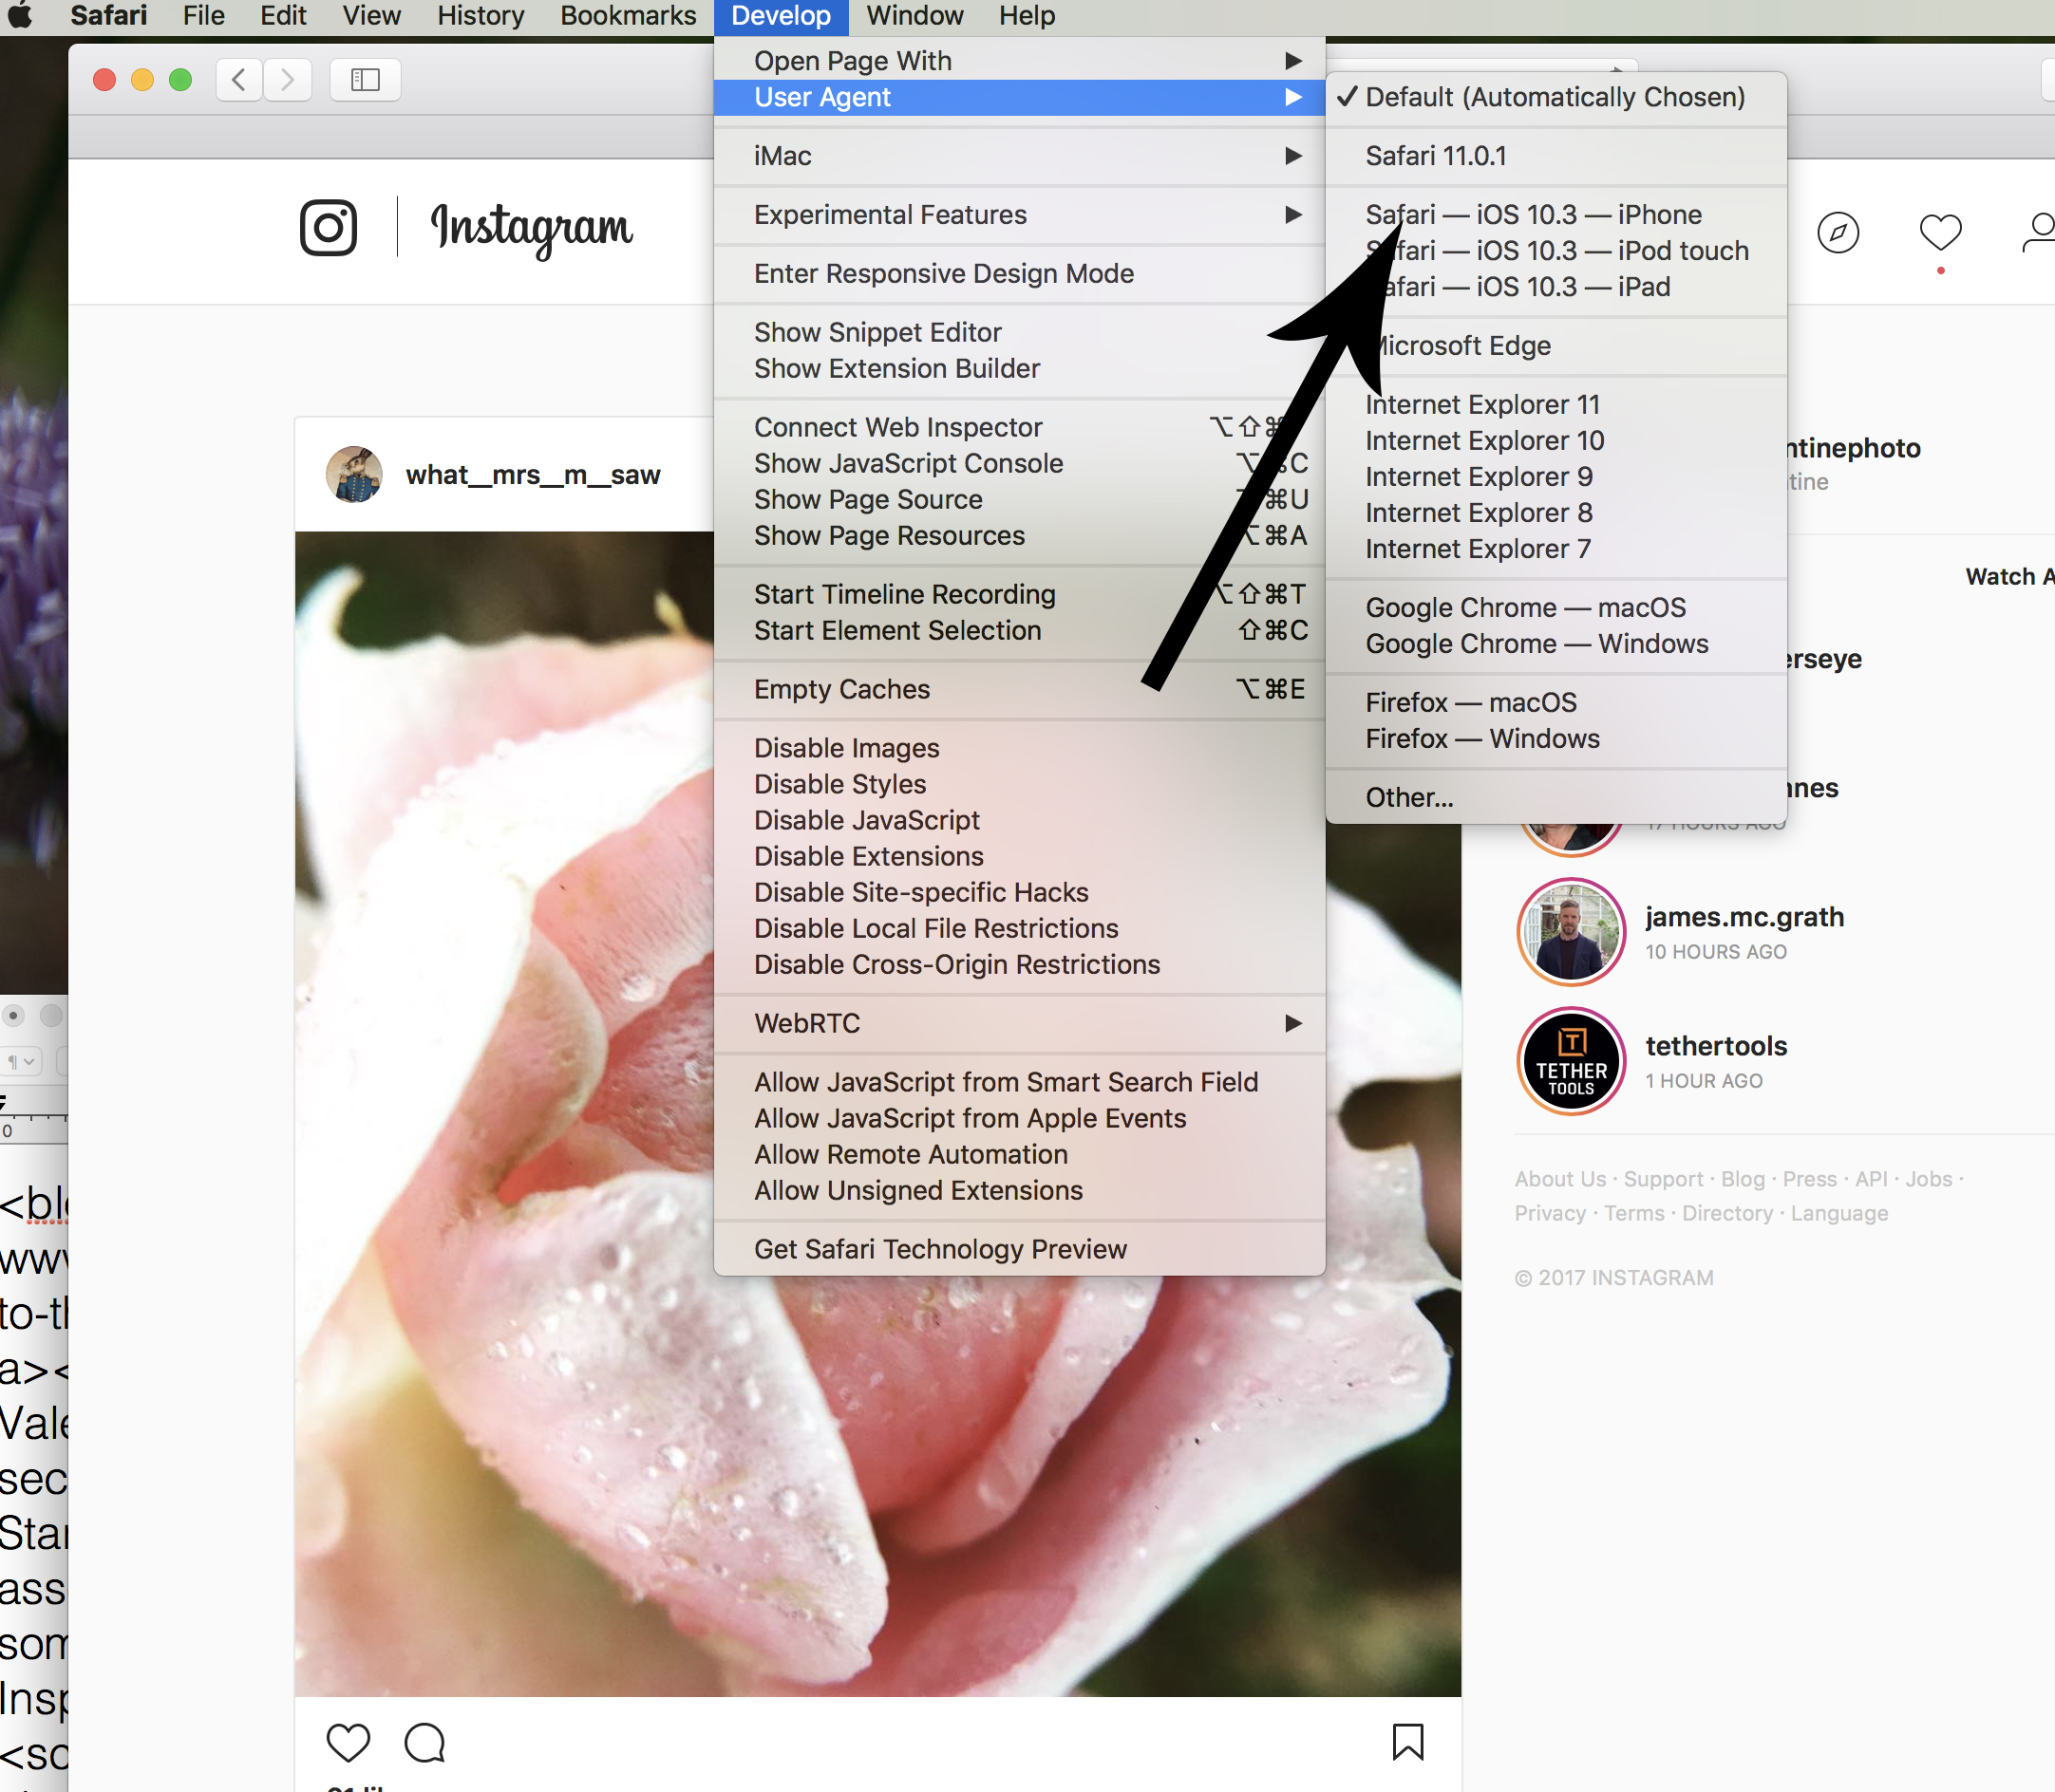Save the post with bookmark icon
Screen dimensions: 2055x1792
click(1407, 1742)
